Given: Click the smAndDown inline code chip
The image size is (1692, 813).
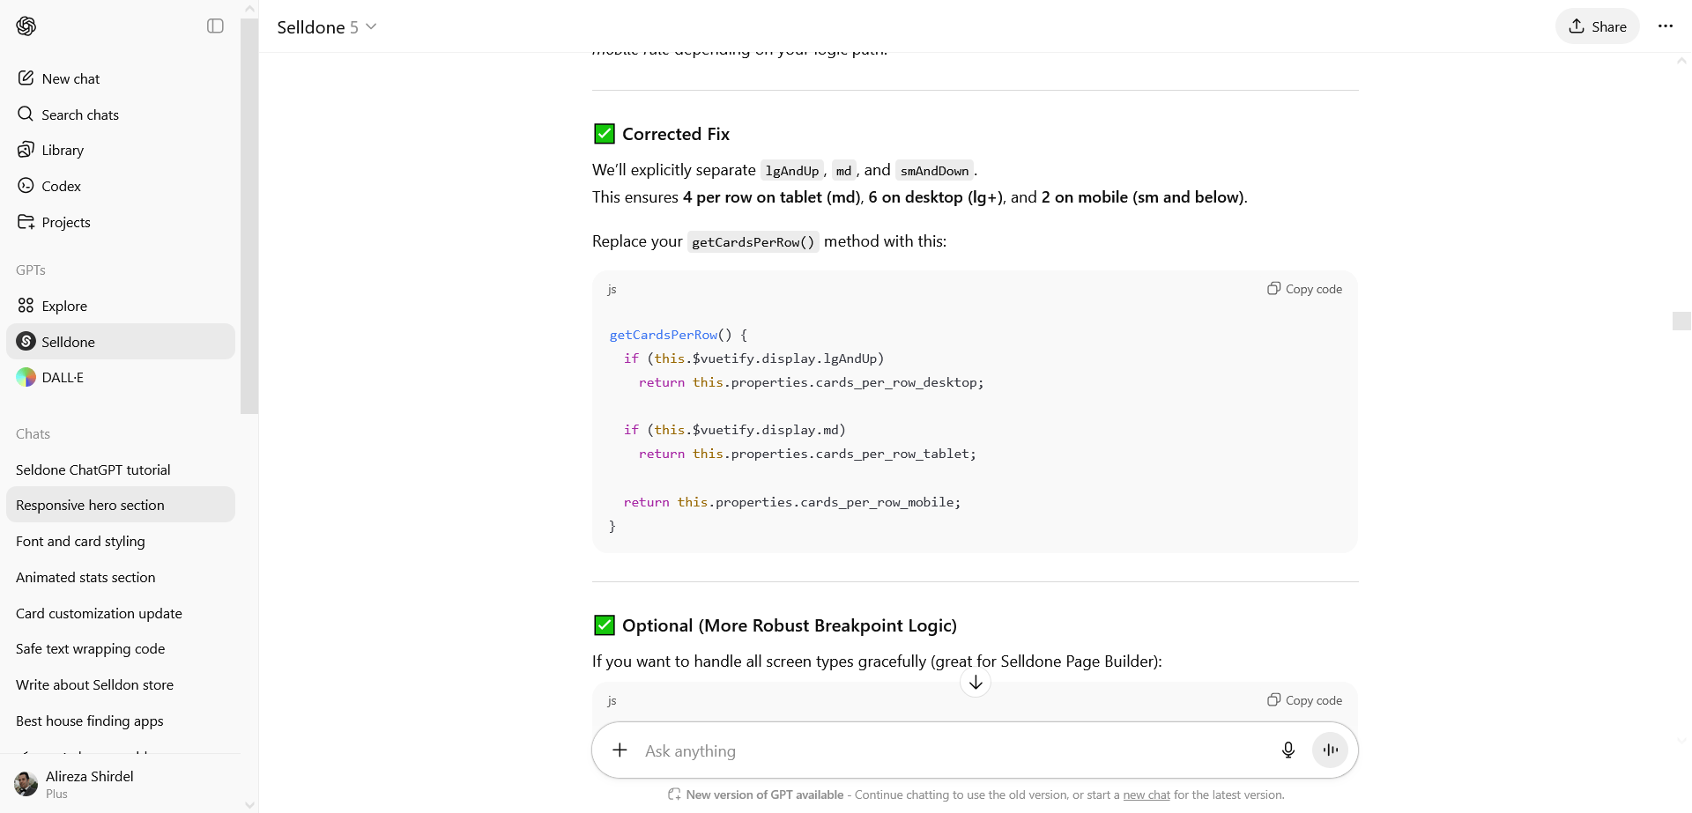Looking at the screenshot, I should [934, 170].
